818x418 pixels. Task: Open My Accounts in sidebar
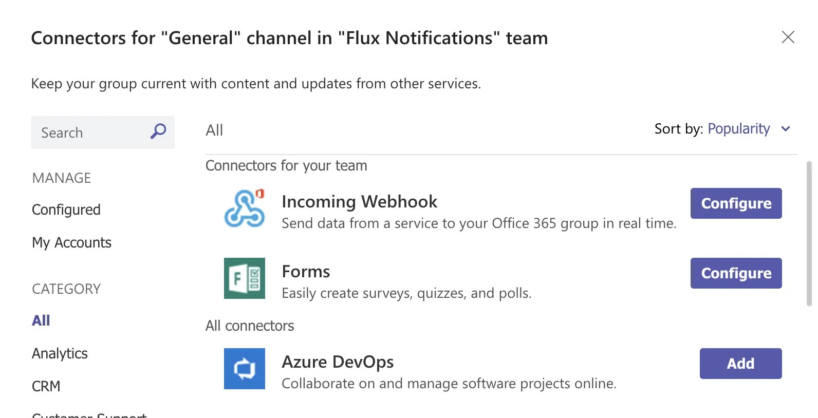point(72,242)
